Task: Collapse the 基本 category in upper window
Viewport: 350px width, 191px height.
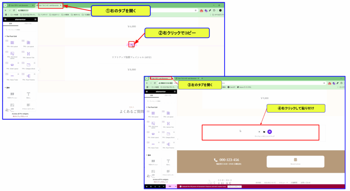Action: pyautogui.click(x=8, y=88)
